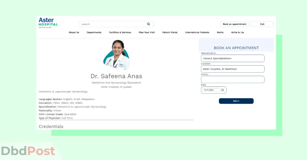Open the Media menu
The width and height of the screenshot is (307, 160).
(x=220, y=32)
